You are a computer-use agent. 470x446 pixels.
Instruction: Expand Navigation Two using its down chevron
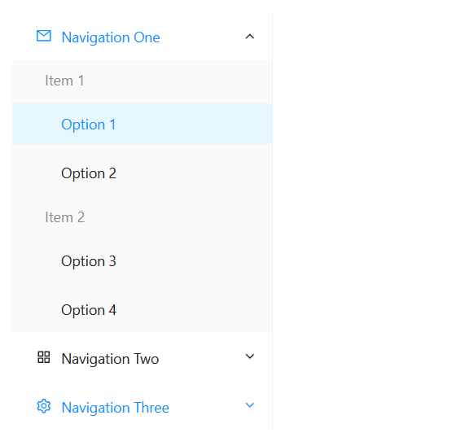tap(250, 356)
